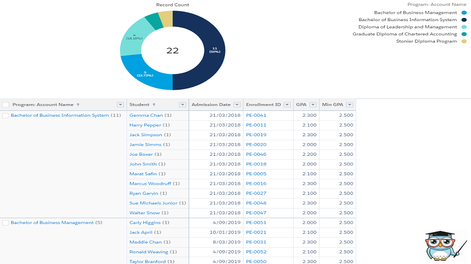Expand the Admission Date column dropdown
Screen dimensions: 471x264
[237, 105]
